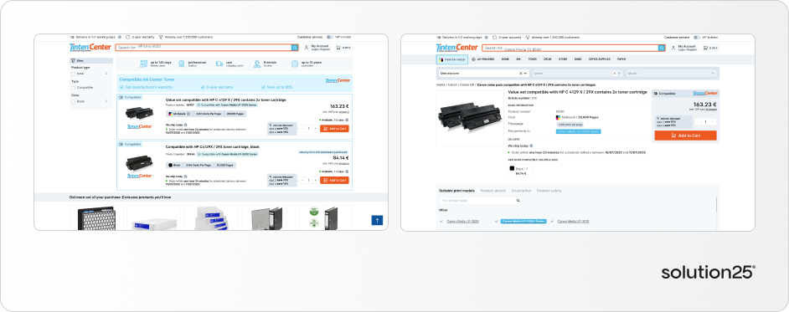Screen dimensions: 789x312
Task: Switch to the 'Product details' tab
Action: [493, 191]
